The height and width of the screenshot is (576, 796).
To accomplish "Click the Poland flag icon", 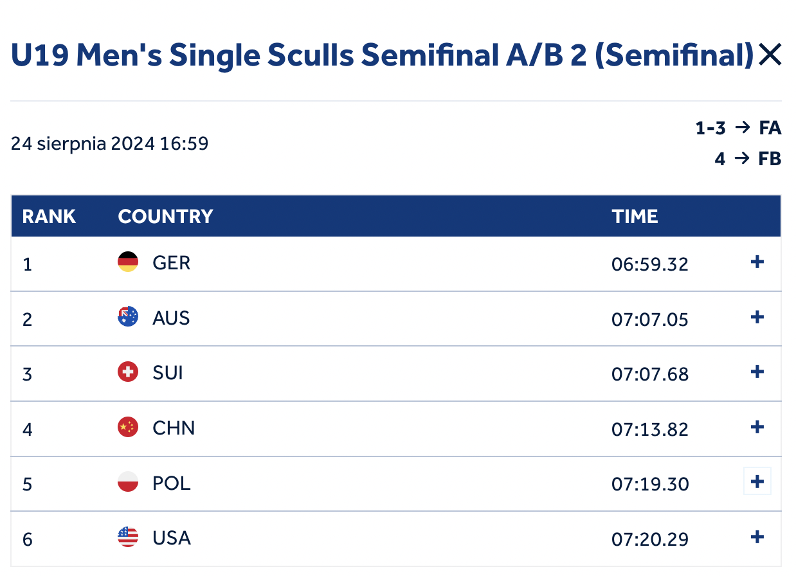I will coord(128,482).
